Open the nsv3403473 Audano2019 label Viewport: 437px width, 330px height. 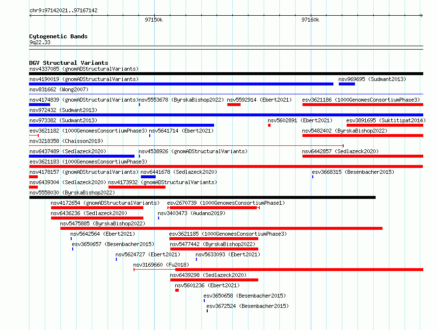coord(191,213)
